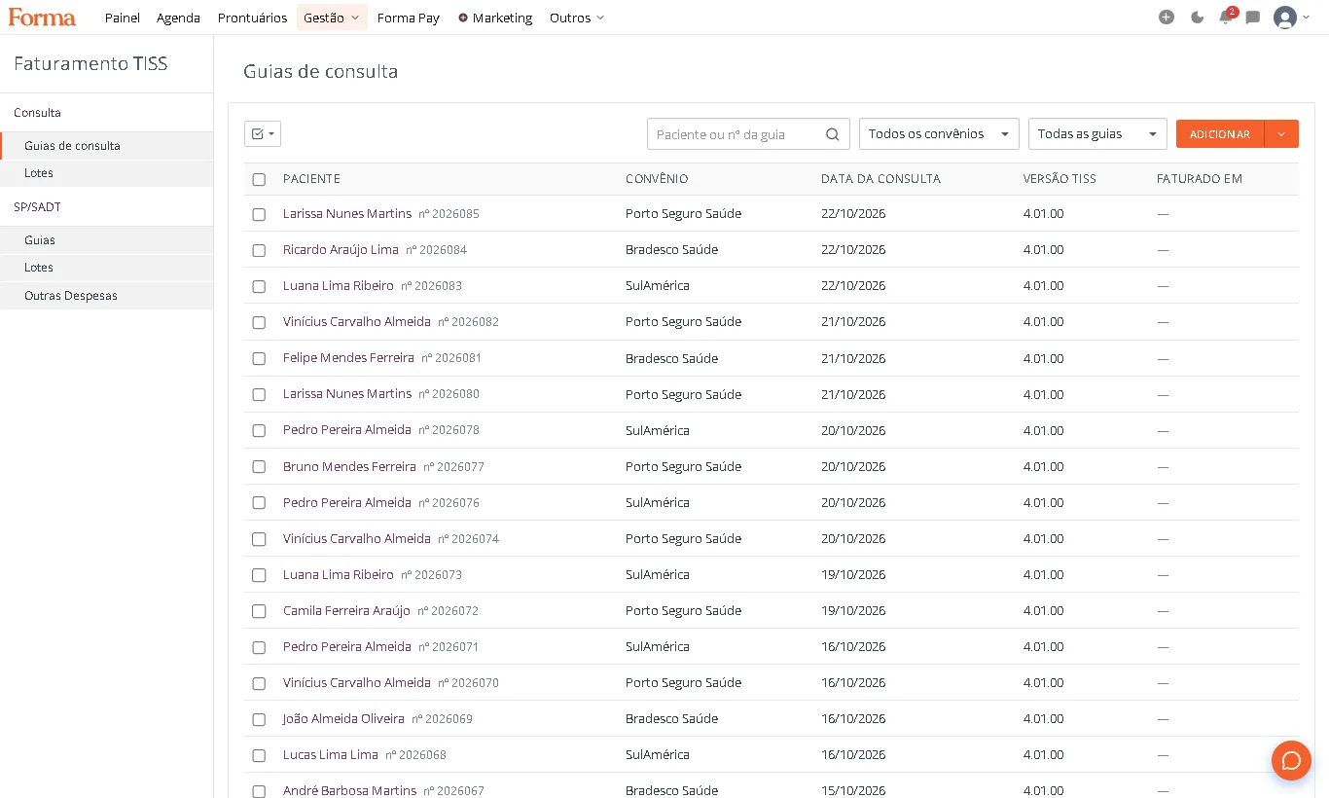Screen dimensions: 1329x798
Task: Open patient Luana Lima Ribeiro guide 2026083
Action: click(x=339, y=285)
